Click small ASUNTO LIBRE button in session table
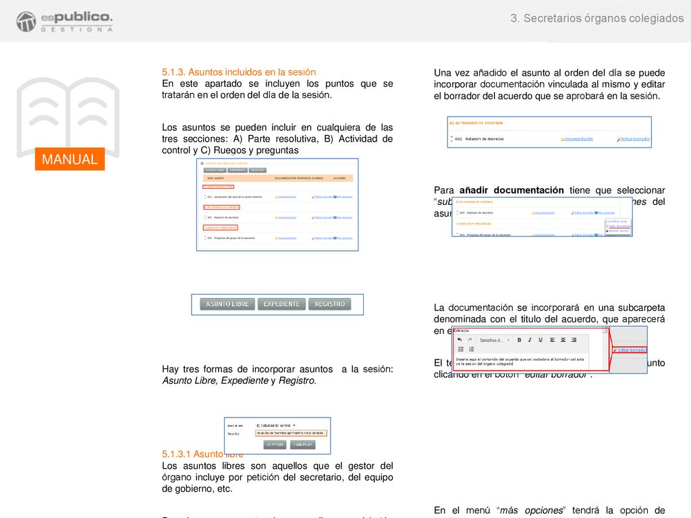 tap(215, 170)
